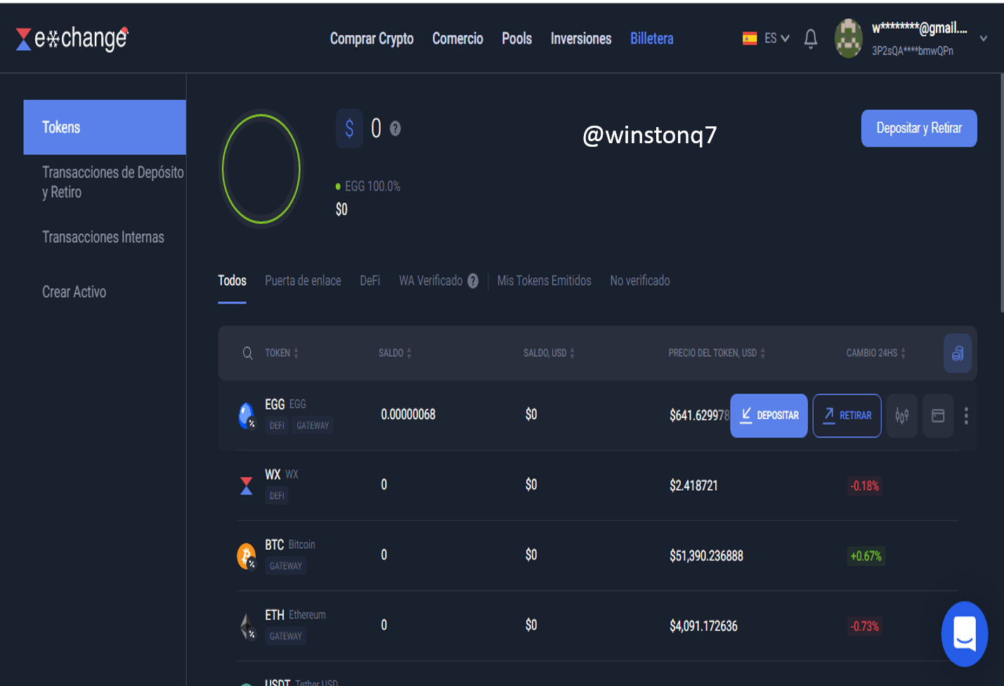Switch to the DeFi tab
Screen dimensions: 1004x686
[x=370, y=281]
